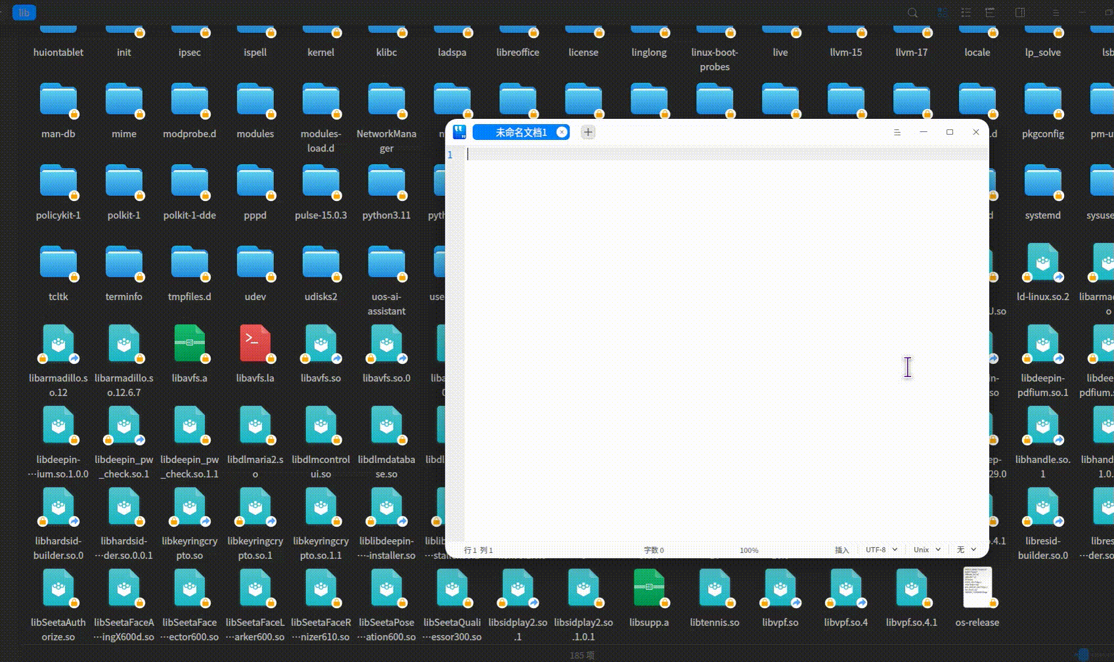Switch file manager to tree view
The height and width of the screenshot is (662, 1114).
pyautogui.click(x=990, y=12)
